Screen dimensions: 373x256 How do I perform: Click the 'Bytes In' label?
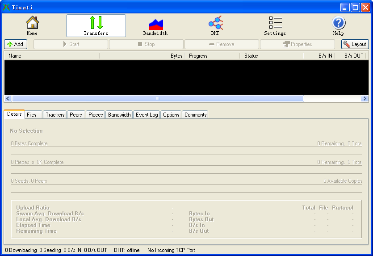(x=199, y=214)
